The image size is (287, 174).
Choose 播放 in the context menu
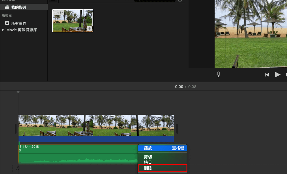[x=162, y=148]
